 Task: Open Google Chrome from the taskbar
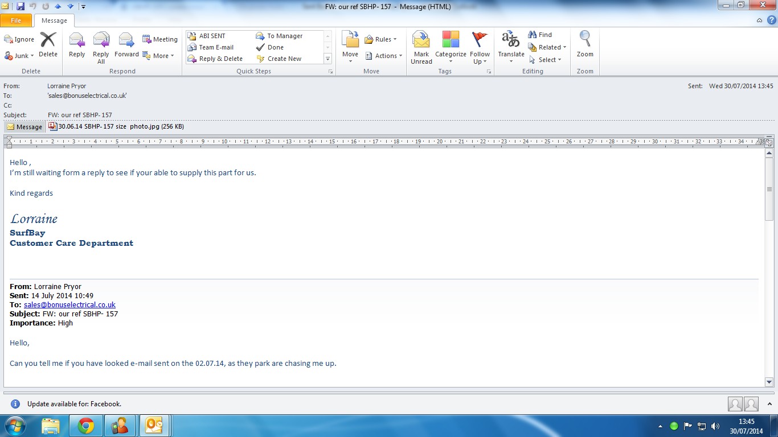[x=86, y=426]
